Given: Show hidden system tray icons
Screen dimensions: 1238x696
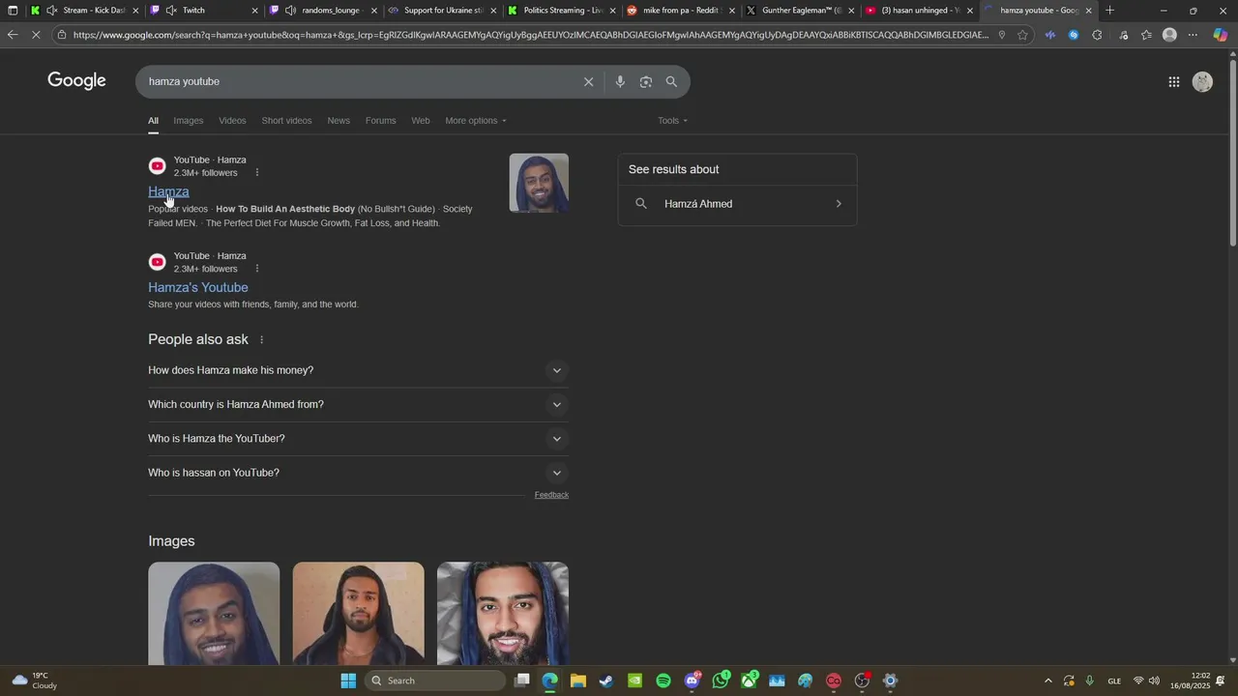Looking at the screenshot, I should [1047, 681].
